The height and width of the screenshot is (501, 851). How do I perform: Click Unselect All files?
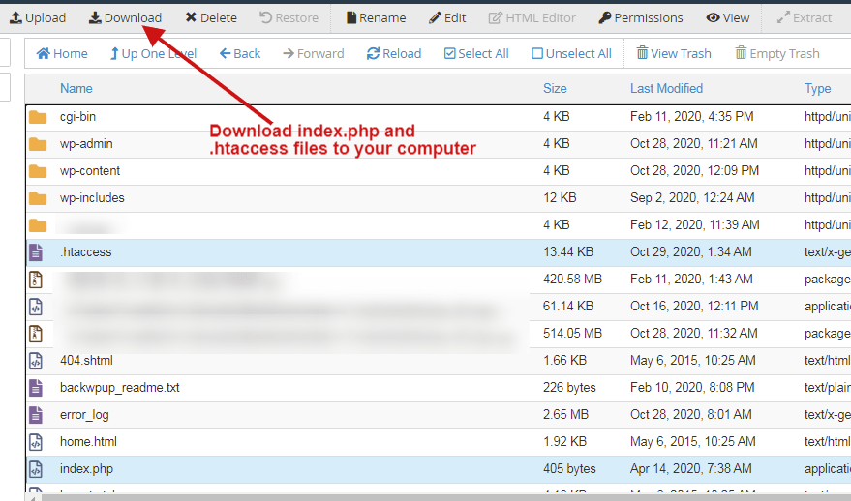click(x=571, y=54)
